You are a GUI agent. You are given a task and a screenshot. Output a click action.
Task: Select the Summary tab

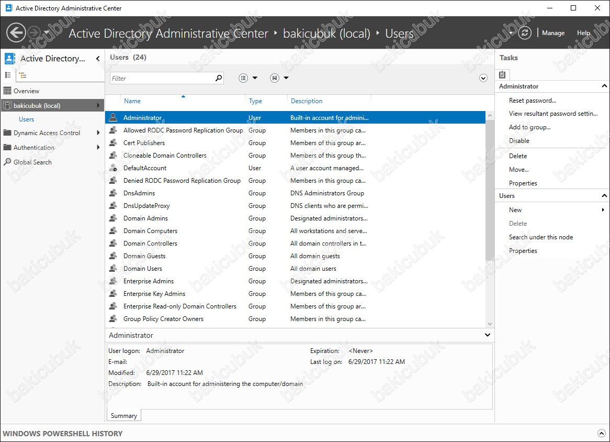coord(123,415)
